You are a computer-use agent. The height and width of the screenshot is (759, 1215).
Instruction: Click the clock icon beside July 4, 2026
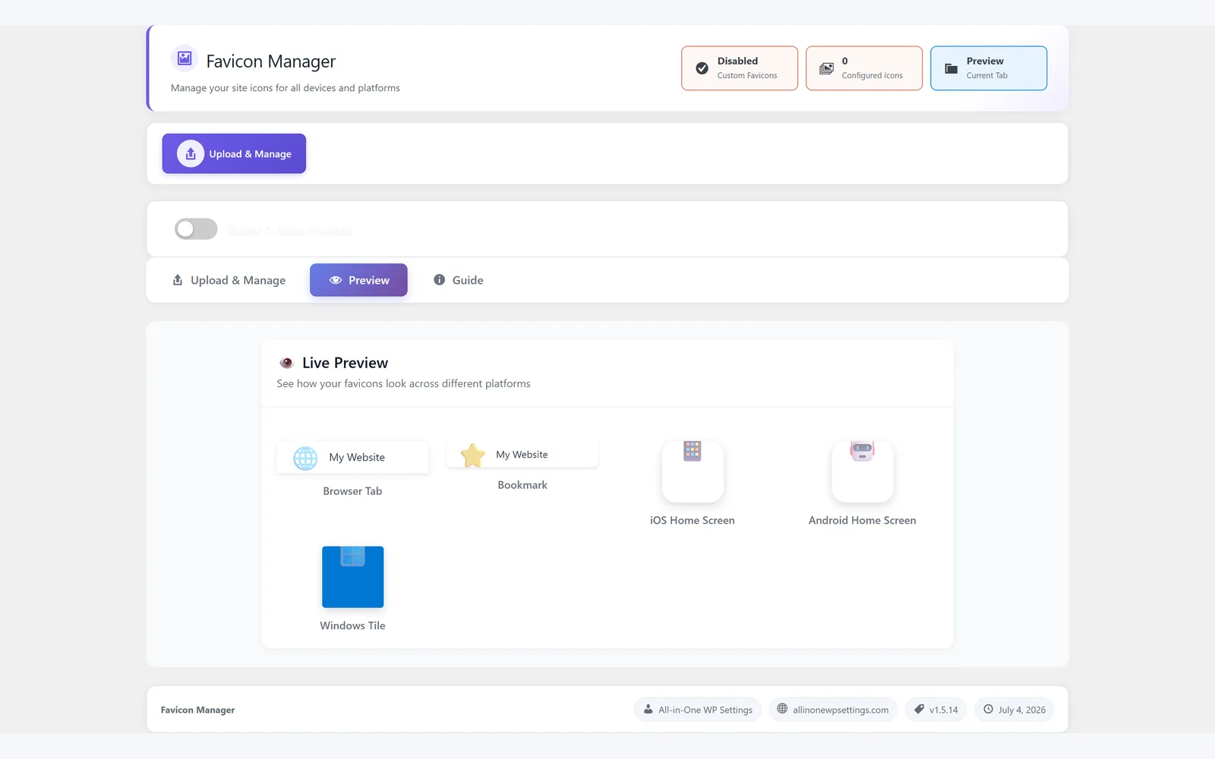988,710
